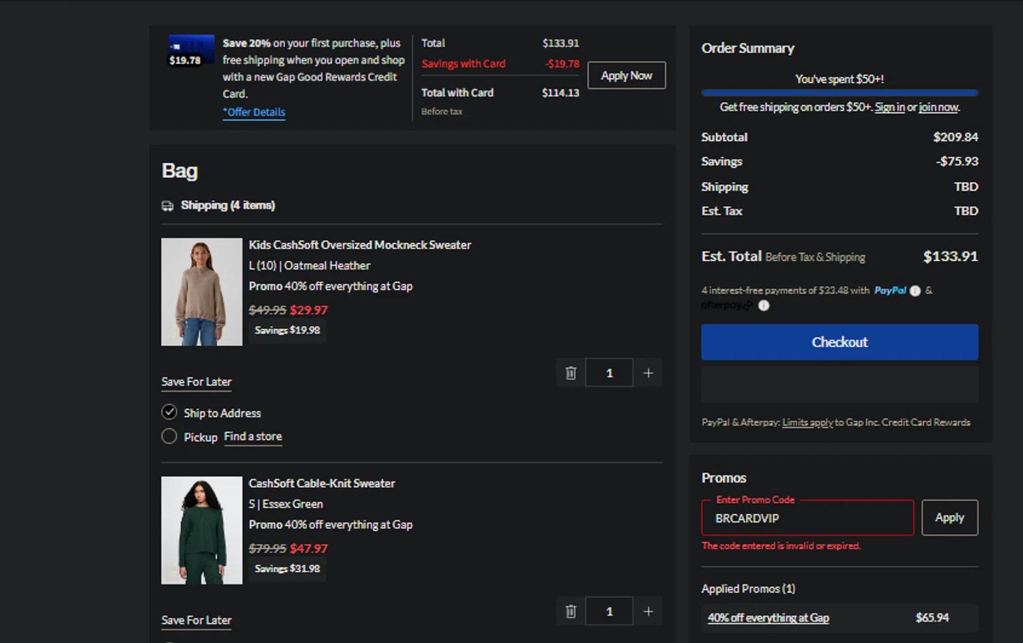Open PayPal info icon
The height and width of the screenshot is (643, 1023).
click(915, 290)
